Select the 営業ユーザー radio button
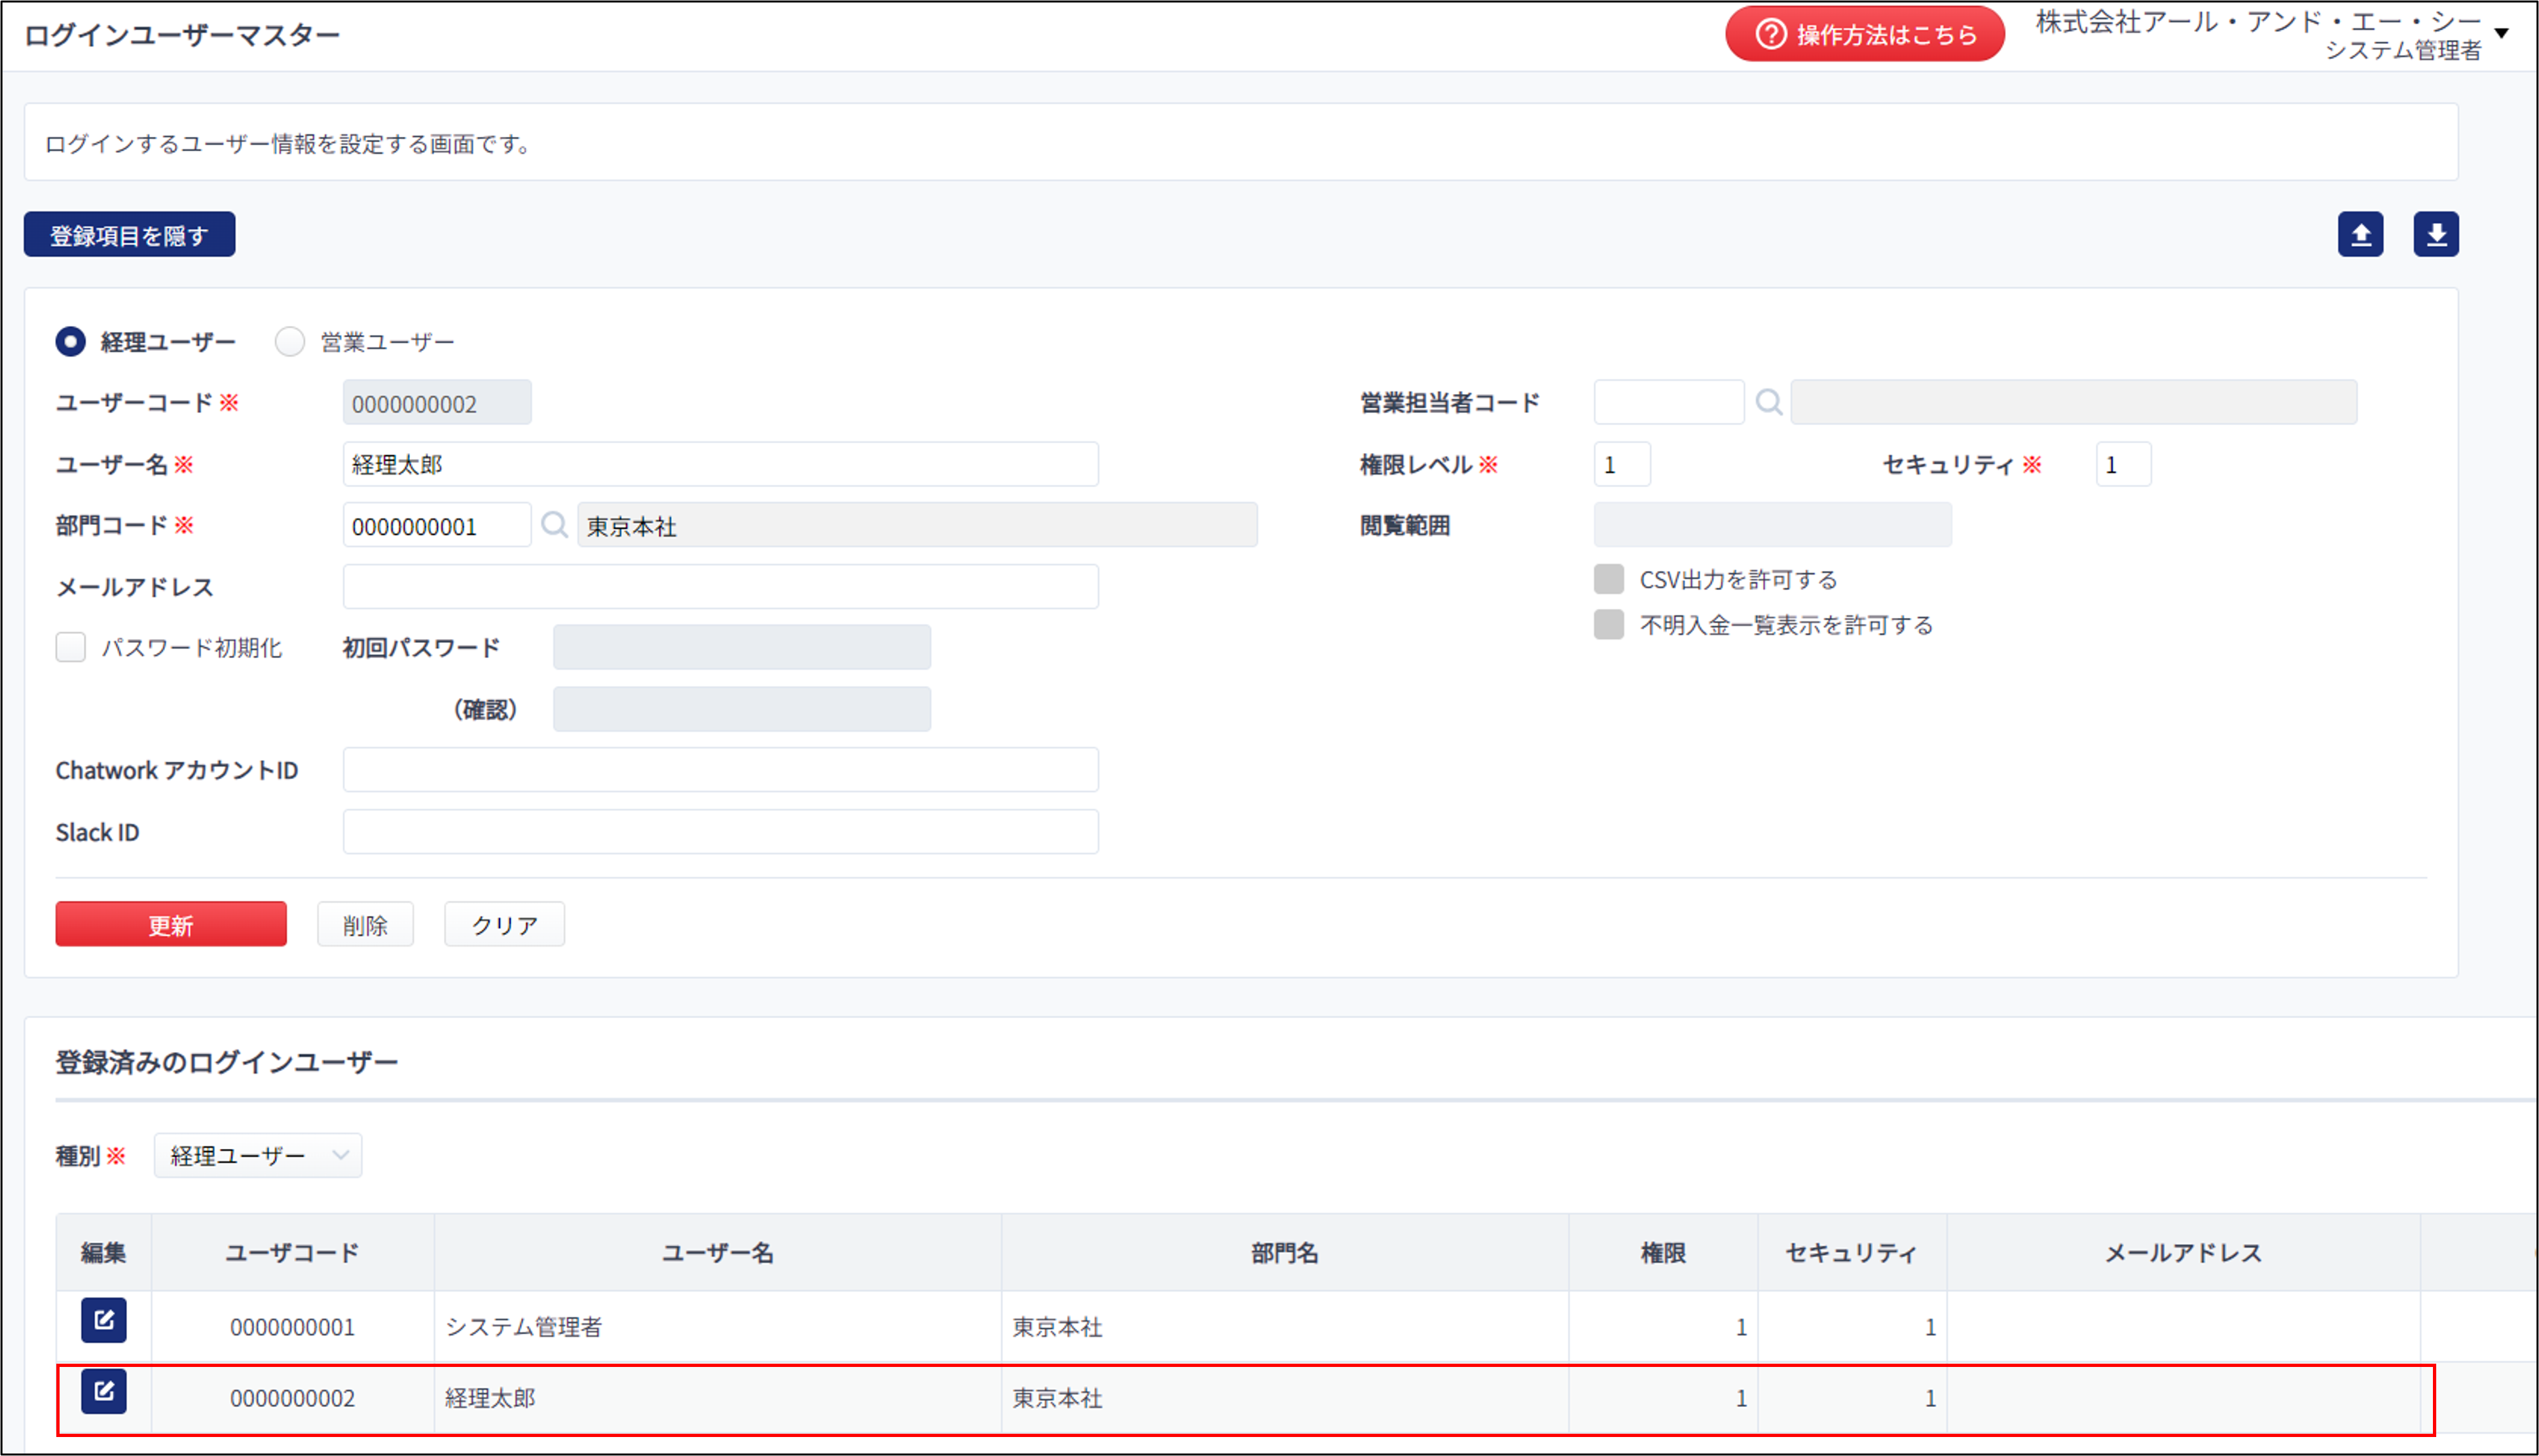The width and height of the screenshot is (2539, 1456). tap(290, 342)
